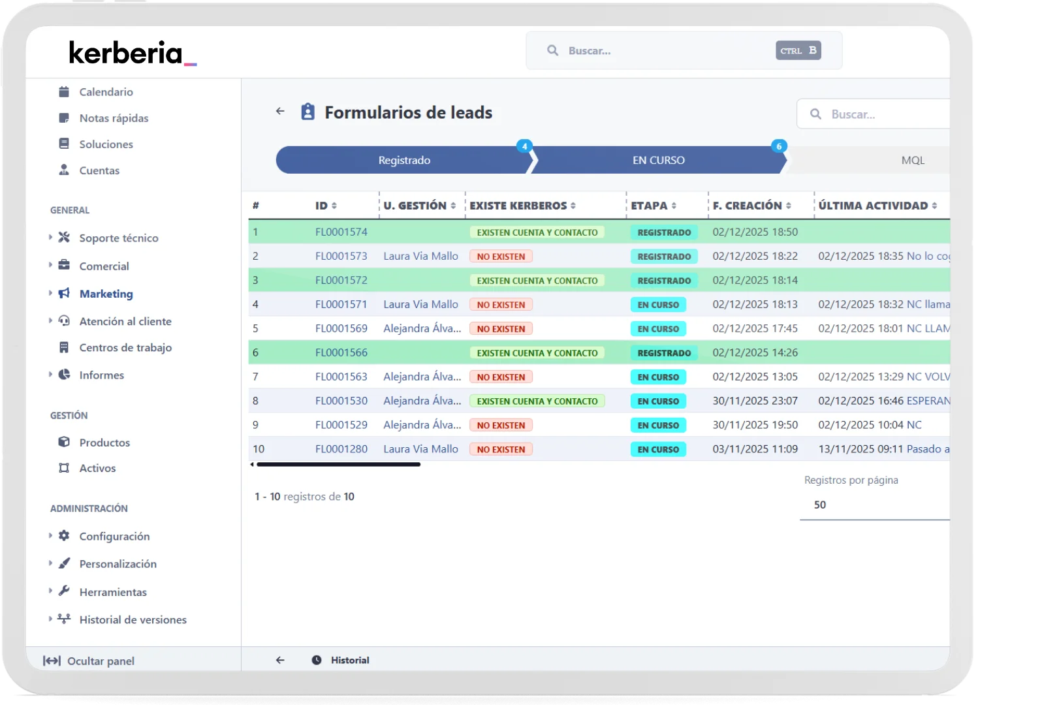Expand the Soporte técnico tree arrow
The height and width of the screenshot is (705, 1040).
click(50, 238)
